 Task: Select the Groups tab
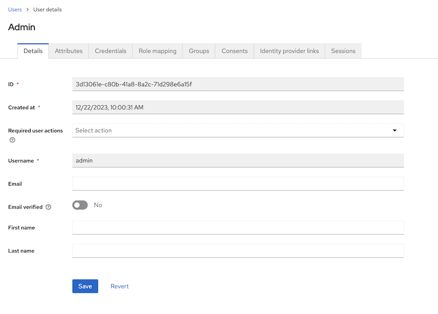point(199,51)
